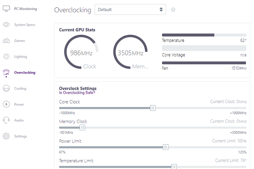Click the Overclocking gauge icon
Image resolution: width=254 pixels, height=169 pixels.
click(6, 73)
